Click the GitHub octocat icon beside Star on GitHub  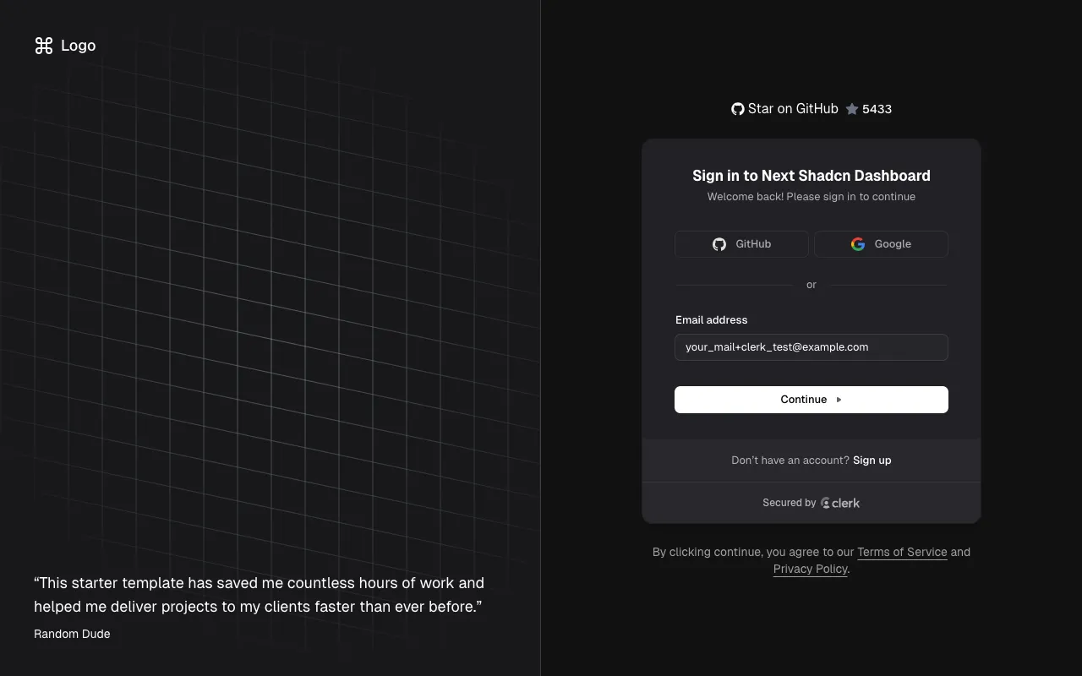tap(738, 109)
